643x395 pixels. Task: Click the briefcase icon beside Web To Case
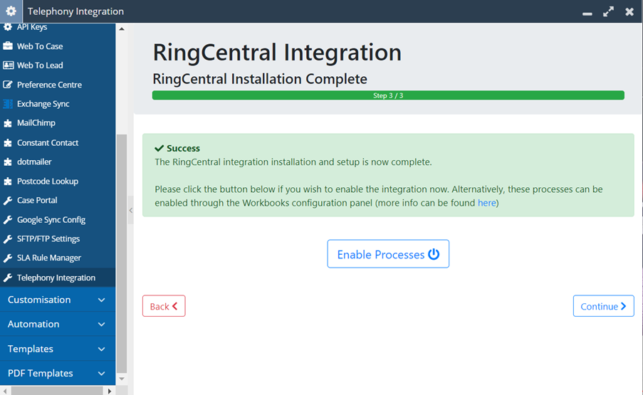(x=8, y=46)
